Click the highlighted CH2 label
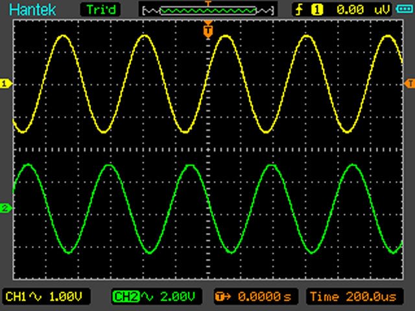415x311 pixels. 126,297
